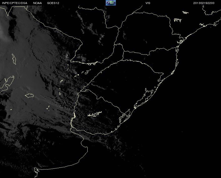Image resolution: width=221 pixels, height=178 pixels.
Task: Click the small outlined lake in cloudy Argentina
Action: 29,96
